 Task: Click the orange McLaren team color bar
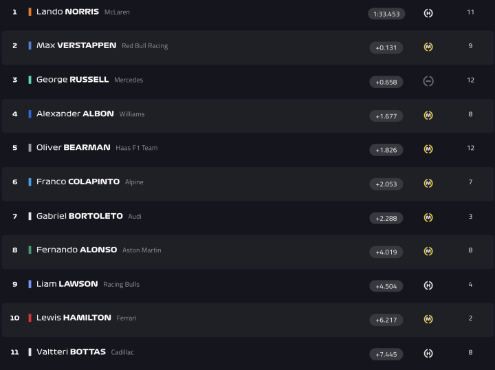click(30, 12)
